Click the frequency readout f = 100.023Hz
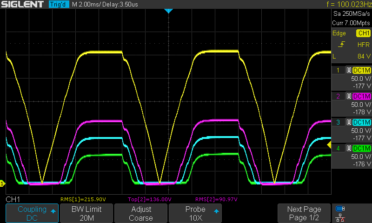The height and width of the screenshot is (223, 372). point(349,4)
